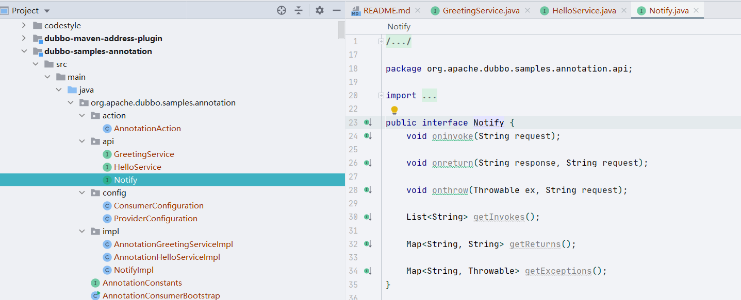Open AnnotationAction class in tree

(x=147, y=129)
